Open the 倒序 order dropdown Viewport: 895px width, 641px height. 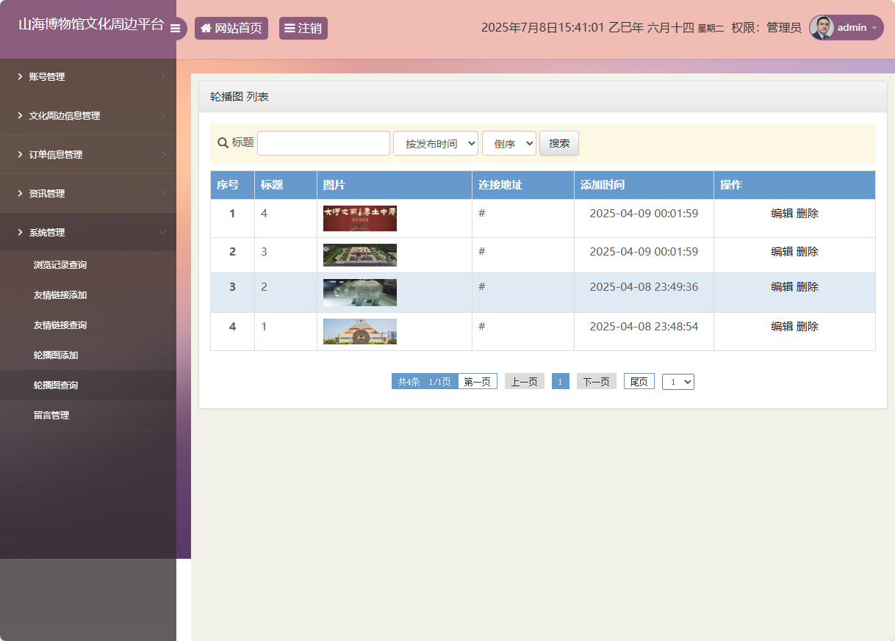click(x=508, y=143)
